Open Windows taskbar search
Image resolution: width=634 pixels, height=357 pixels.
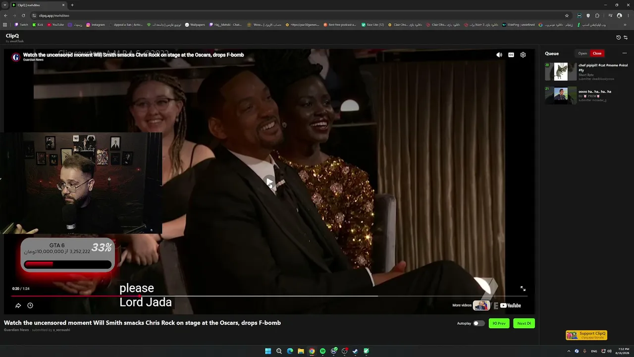[279, 351]
